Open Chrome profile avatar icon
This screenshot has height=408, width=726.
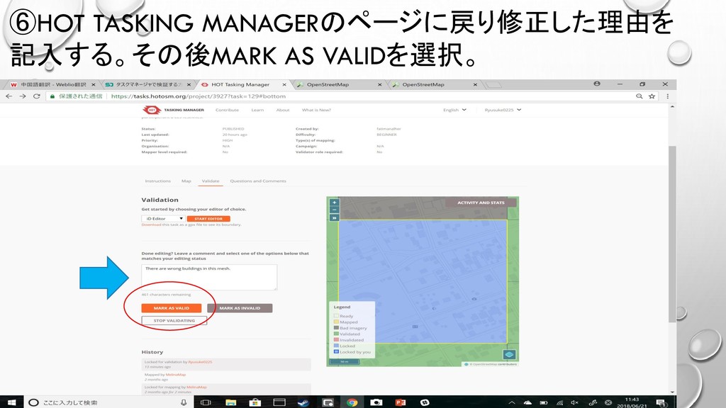(597, 84)
